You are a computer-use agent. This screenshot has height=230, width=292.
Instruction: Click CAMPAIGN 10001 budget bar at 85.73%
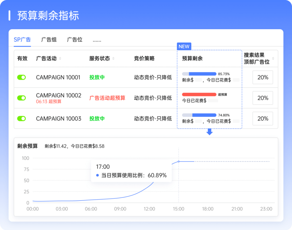(199, 74)
